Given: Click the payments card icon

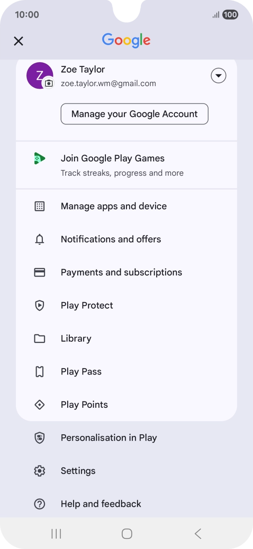Looking at the screenshot, I should (40, 272).
